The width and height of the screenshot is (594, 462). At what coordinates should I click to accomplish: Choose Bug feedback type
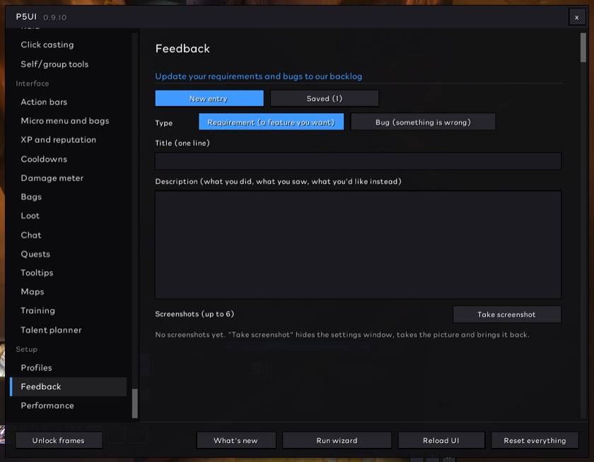pyautogui.click(x=423, y=122)
